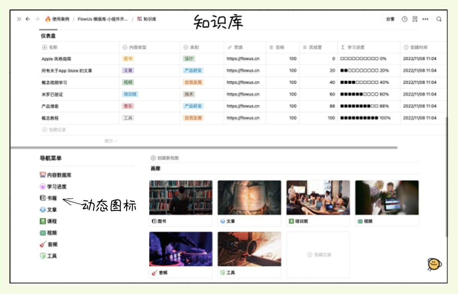Click the 名称 column header
The height and width of the screenshot is (294, 458).
pyautogui.click(x=79, y=47)
